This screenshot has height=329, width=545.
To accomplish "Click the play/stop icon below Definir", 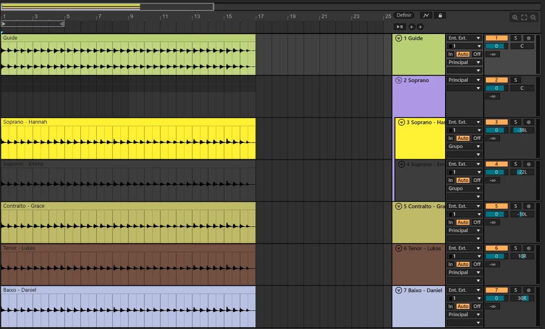I will click(x=400, y=27).
